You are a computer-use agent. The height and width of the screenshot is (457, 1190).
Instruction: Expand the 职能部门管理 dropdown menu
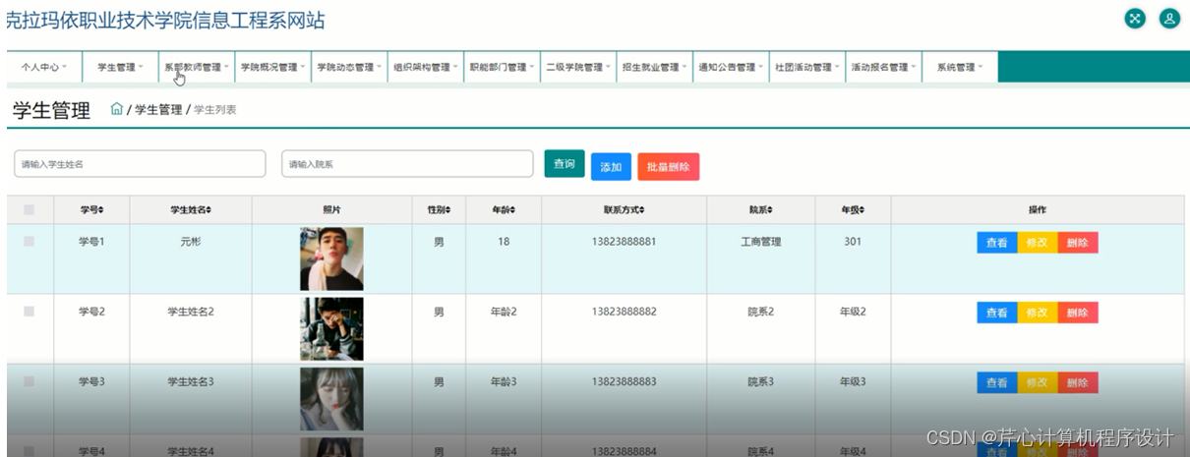pyautogui.click(x=502, y=67)
